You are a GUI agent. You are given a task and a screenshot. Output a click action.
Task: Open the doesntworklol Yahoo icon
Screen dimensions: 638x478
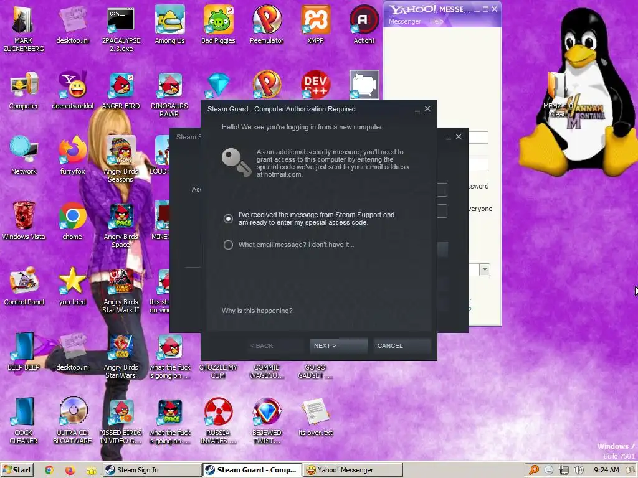(72, 90)
